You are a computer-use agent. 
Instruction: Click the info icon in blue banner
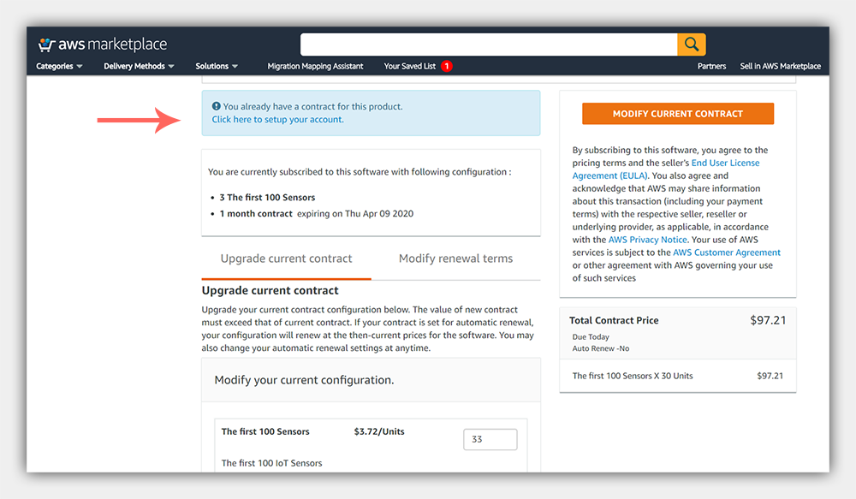coord(217,106)
